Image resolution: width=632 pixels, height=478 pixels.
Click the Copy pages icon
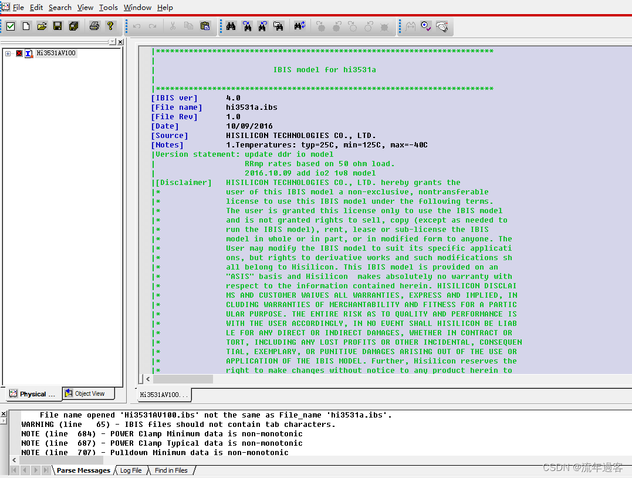[188, 26]
